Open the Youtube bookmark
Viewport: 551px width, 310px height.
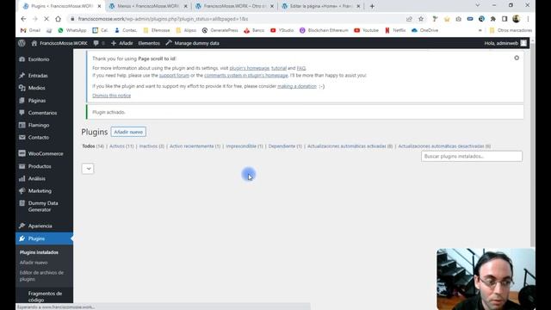coord(366,31)
